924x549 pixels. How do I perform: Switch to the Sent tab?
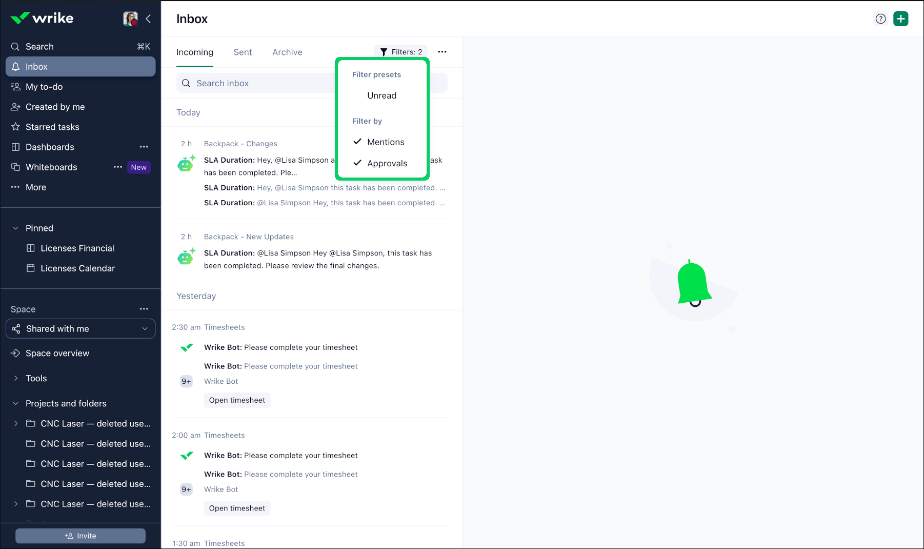(x=243, y=52)
